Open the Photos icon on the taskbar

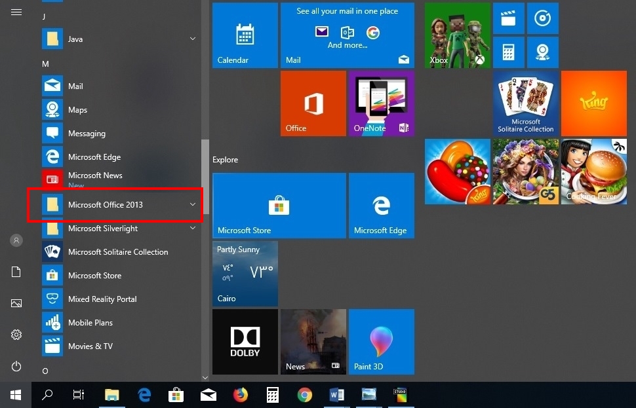tap(368, 395)
